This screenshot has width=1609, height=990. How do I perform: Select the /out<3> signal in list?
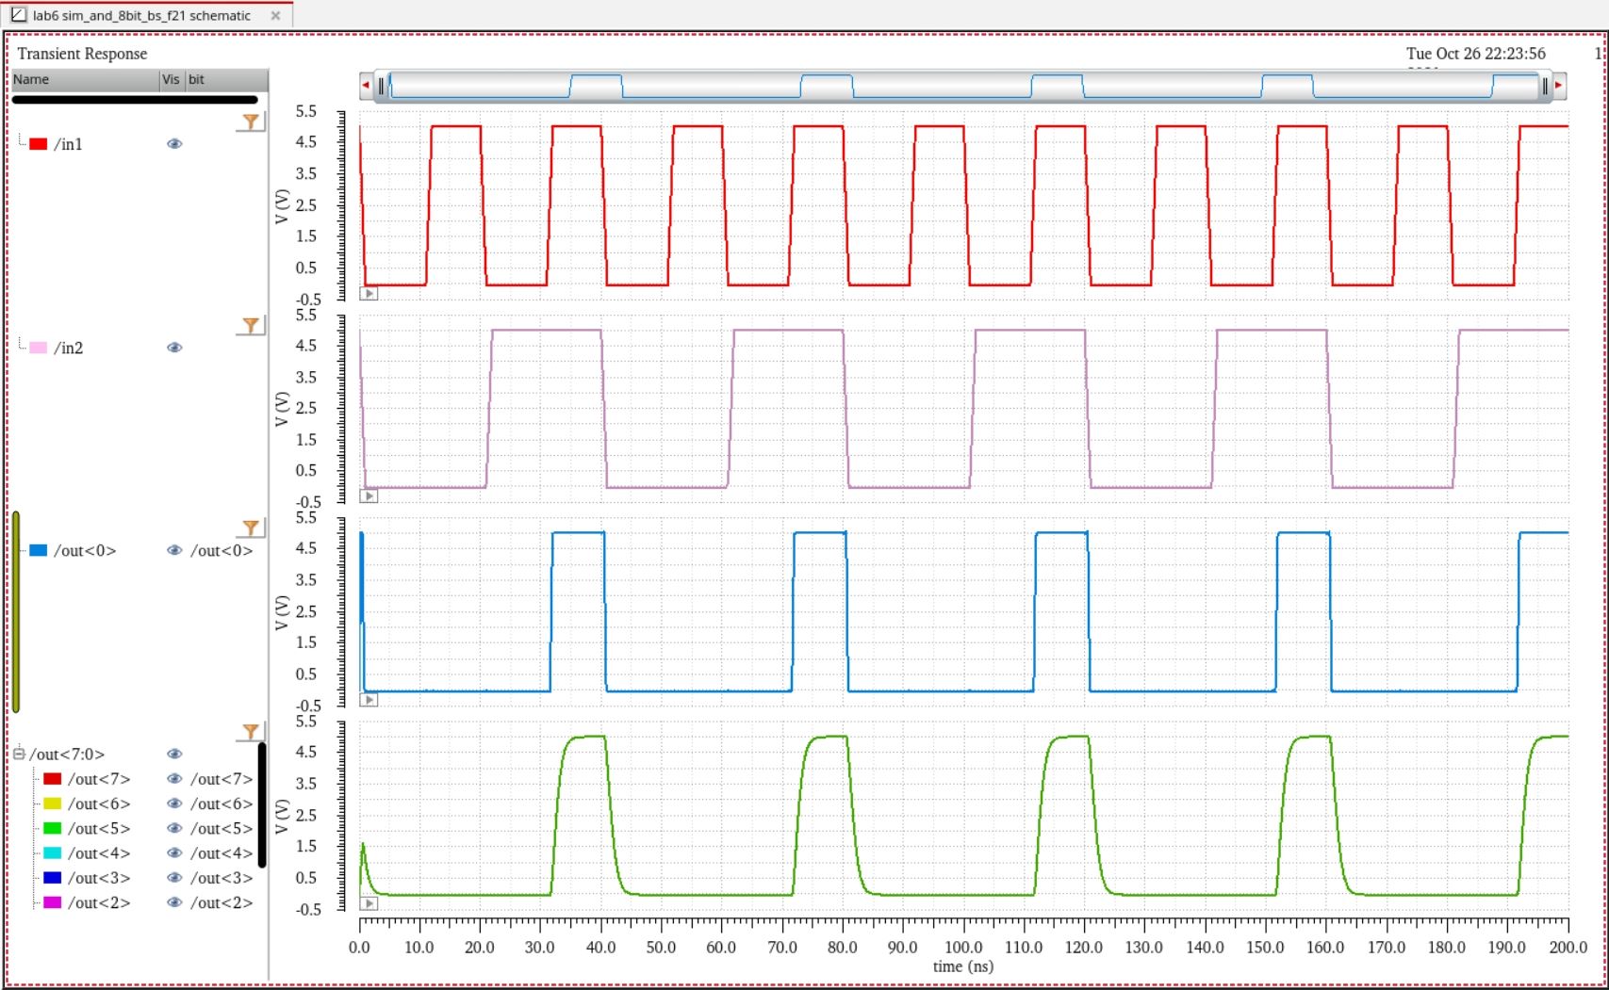(99, 878)
